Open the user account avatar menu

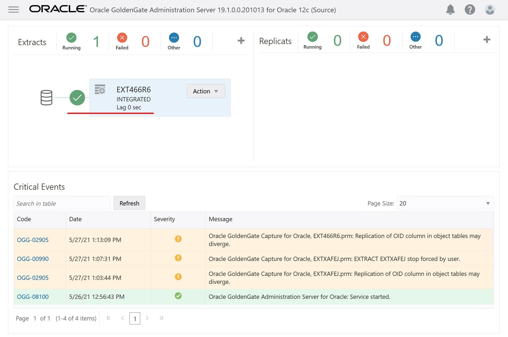pyautogui.click(x=490, y=10)
